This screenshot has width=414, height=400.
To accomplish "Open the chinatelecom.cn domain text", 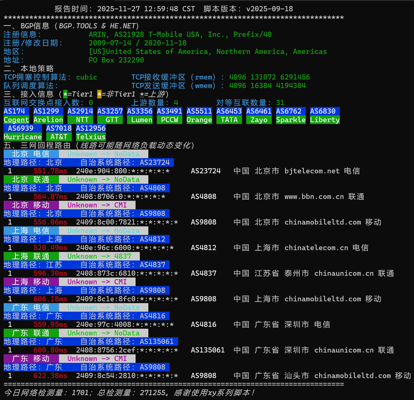I will point(316,248).
